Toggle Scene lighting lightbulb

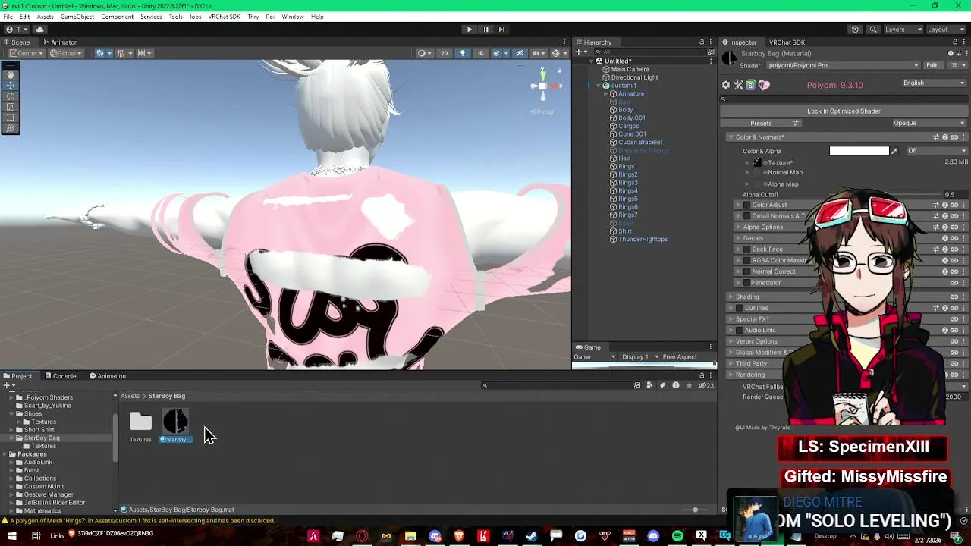click(462, 53)
